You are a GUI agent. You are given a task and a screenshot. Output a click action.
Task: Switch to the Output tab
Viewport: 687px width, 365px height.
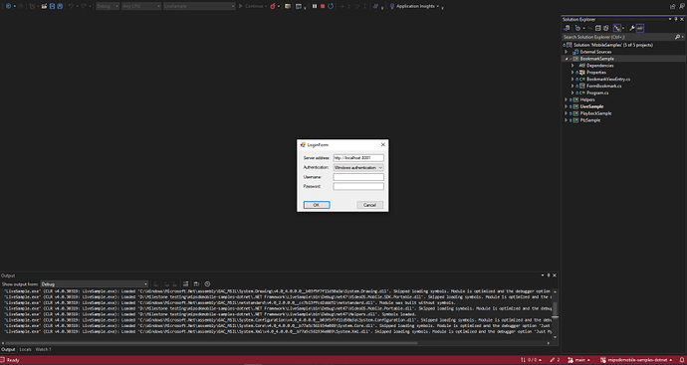[7, 350]
